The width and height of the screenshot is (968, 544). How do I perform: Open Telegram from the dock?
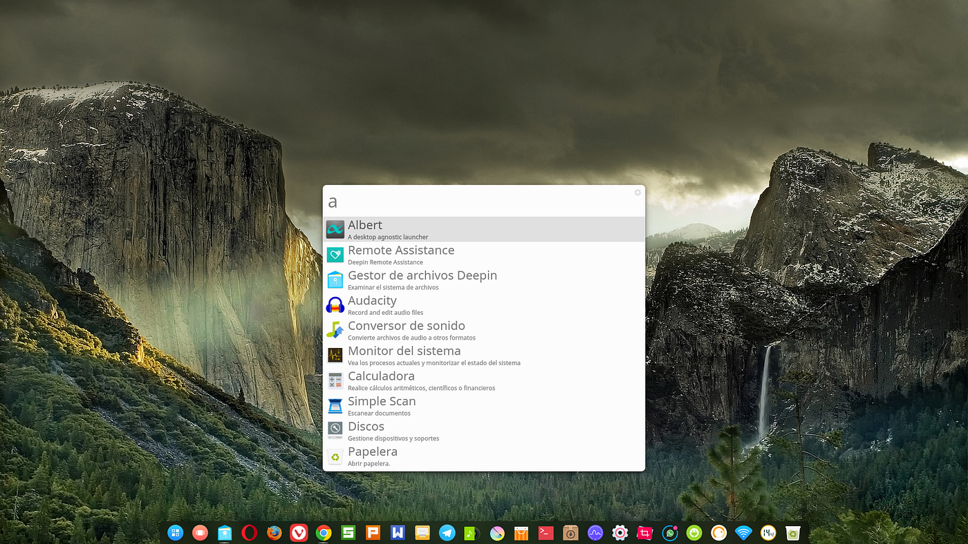click(x=447, y=532)
